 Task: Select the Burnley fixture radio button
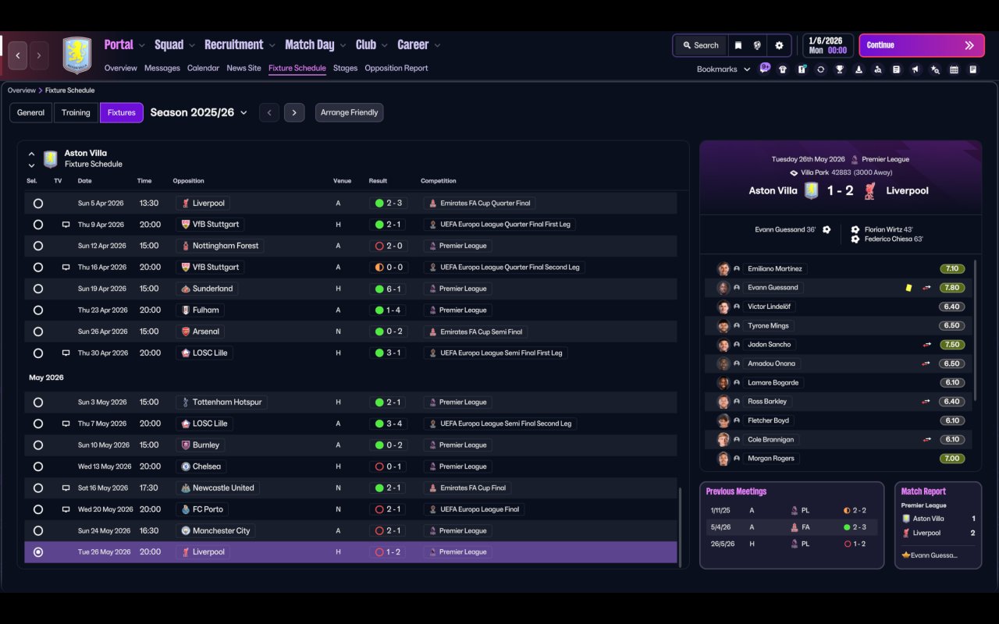click(x=38, y=445)
